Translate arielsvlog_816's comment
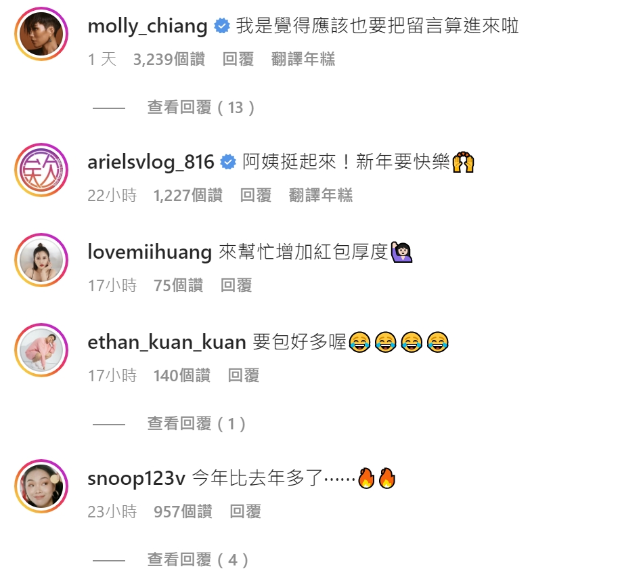Viewport: 620px width, 577px height. point(321,196)
